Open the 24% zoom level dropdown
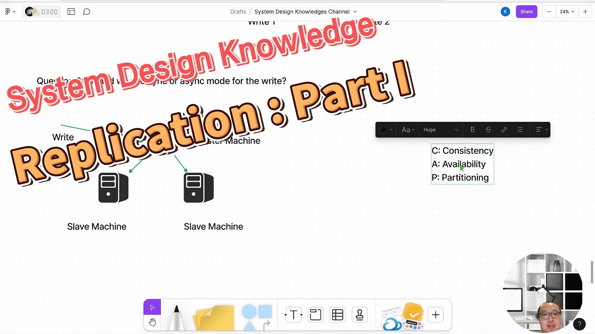The height and width of the screenshot is (334, 595). point(567,12)
